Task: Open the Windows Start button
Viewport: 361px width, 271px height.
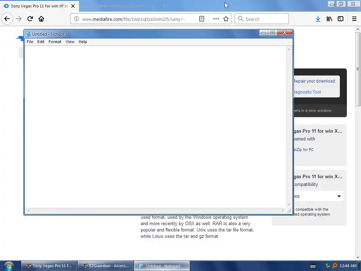Action: point(9,266)
